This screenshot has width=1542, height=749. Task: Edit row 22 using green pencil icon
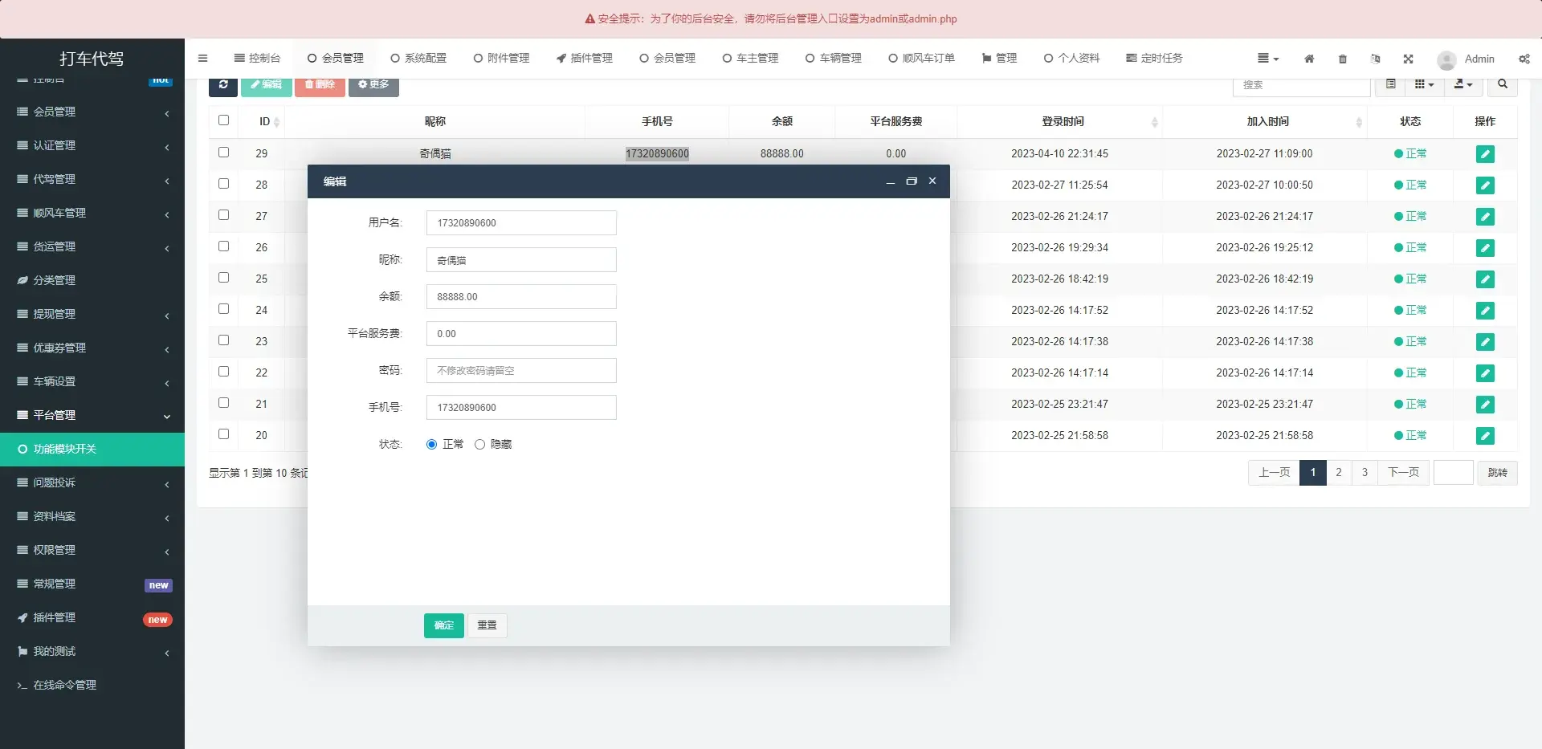[1485, 373]
